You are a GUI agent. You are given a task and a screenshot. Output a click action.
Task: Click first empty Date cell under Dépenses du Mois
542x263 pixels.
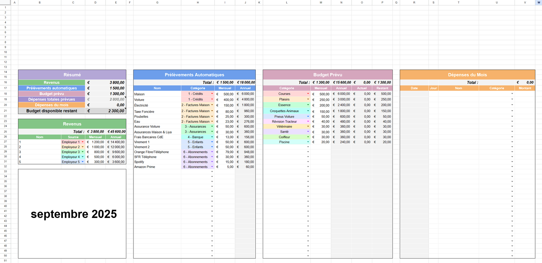point(414,94)
